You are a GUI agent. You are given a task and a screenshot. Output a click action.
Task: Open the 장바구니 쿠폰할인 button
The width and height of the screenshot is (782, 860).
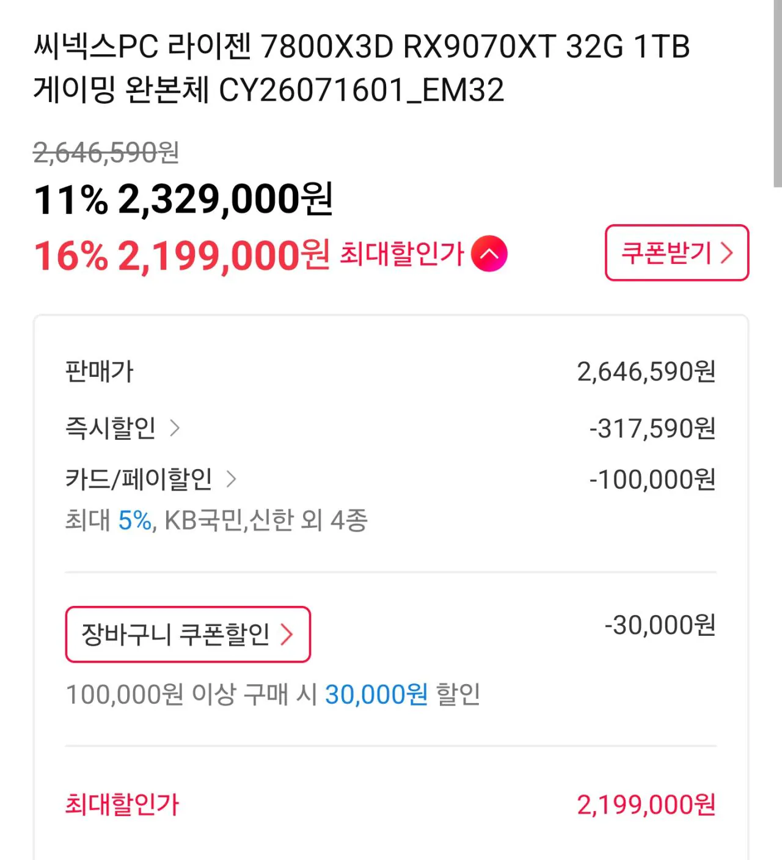tap(188, 634)
